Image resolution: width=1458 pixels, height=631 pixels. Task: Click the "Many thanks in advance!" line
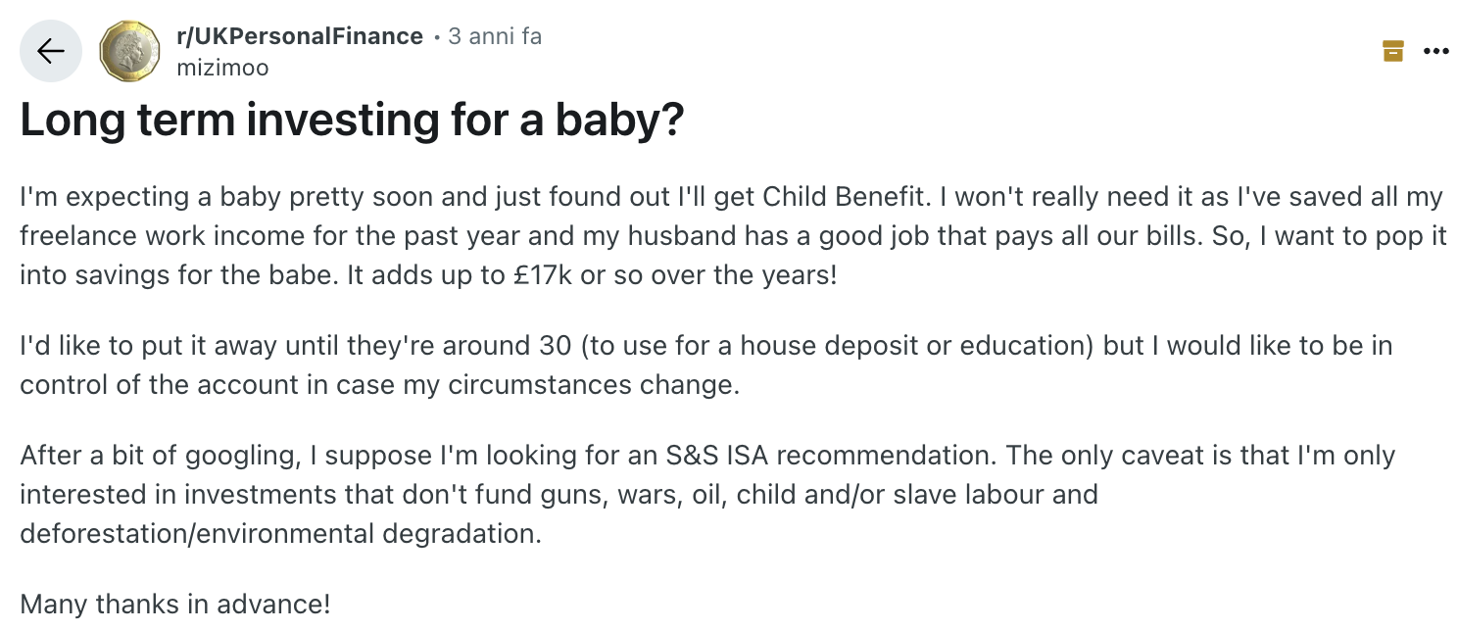click(x=175, y=604)
